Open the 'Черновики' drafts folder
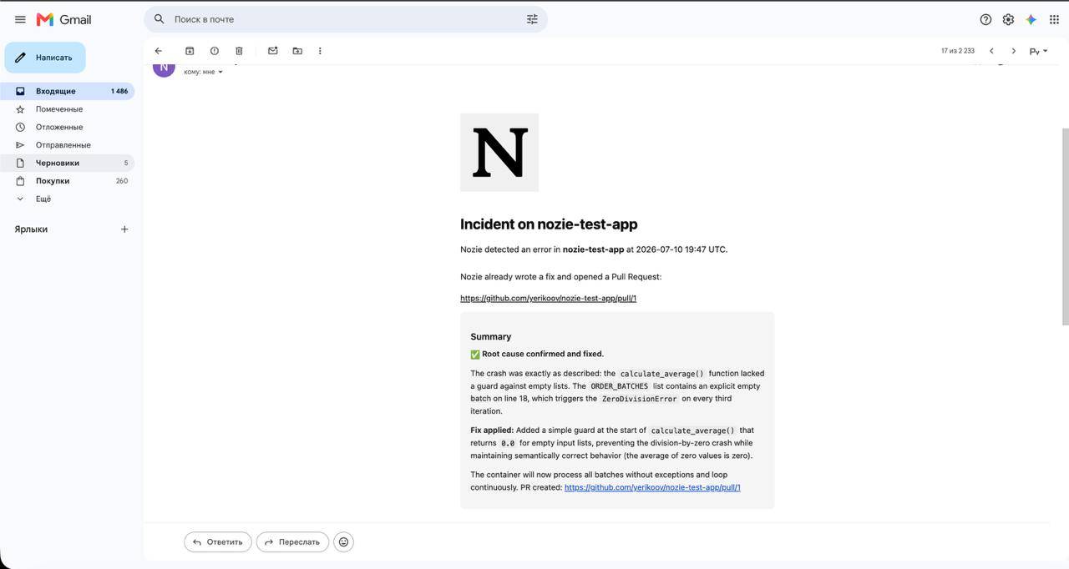This screenshot has width=1069, height=569. (x=67, y=163)
